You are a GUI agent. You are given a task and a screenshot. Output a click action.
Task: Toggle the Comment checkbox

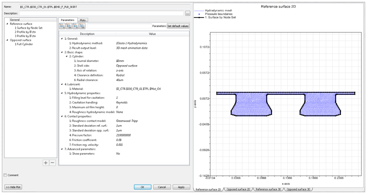point(6,175)
